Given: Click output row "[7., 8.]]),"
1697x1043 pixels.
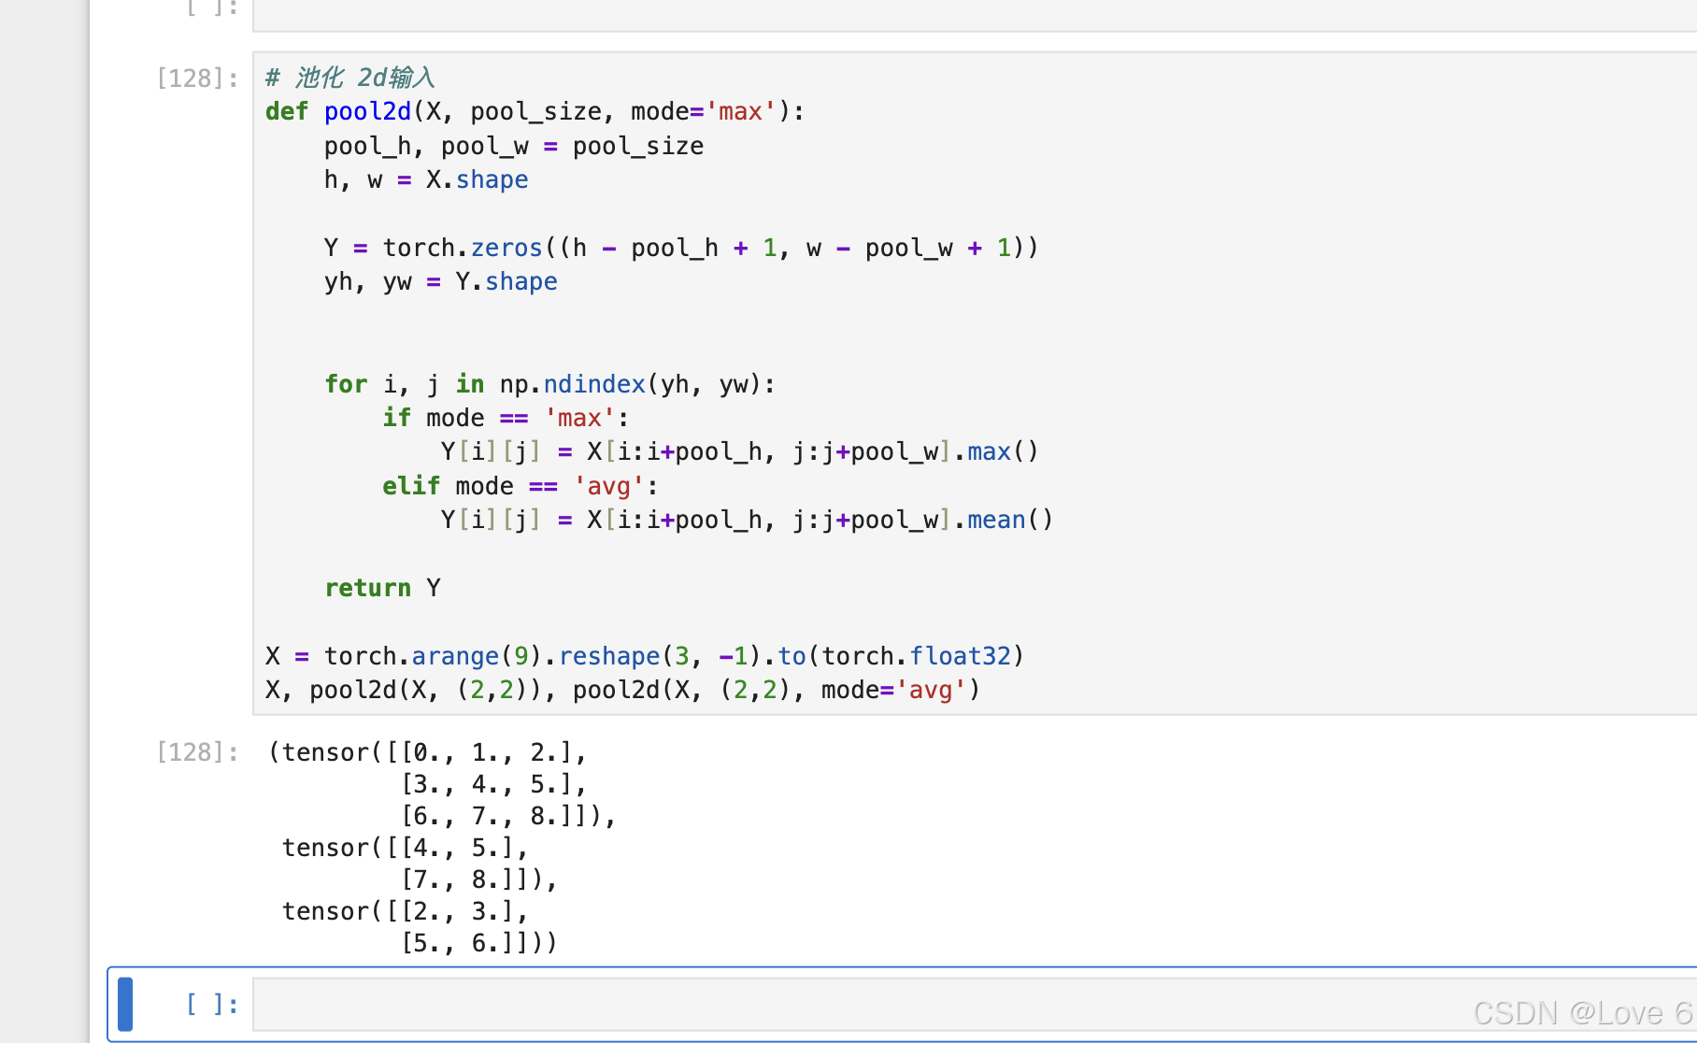Looking at the screenshot, I should tap(479, 879).
